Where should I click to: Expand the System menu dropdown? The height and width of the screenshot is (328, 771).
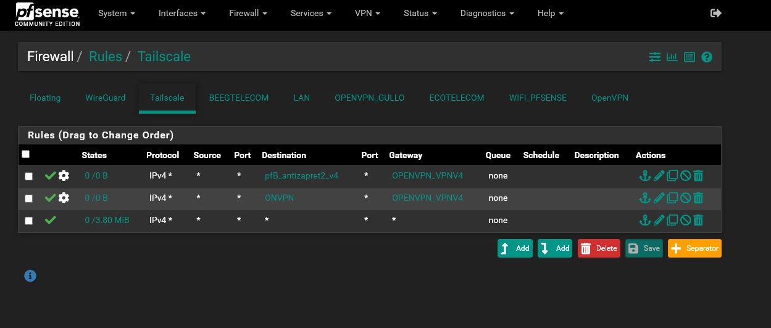click(x=116, y=13)
